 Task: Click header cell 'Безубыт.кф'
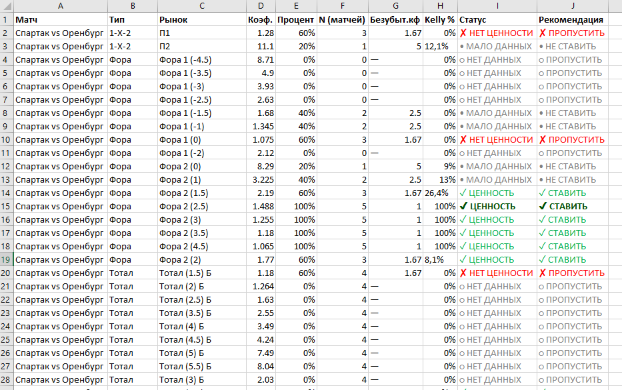pos(395,20)
